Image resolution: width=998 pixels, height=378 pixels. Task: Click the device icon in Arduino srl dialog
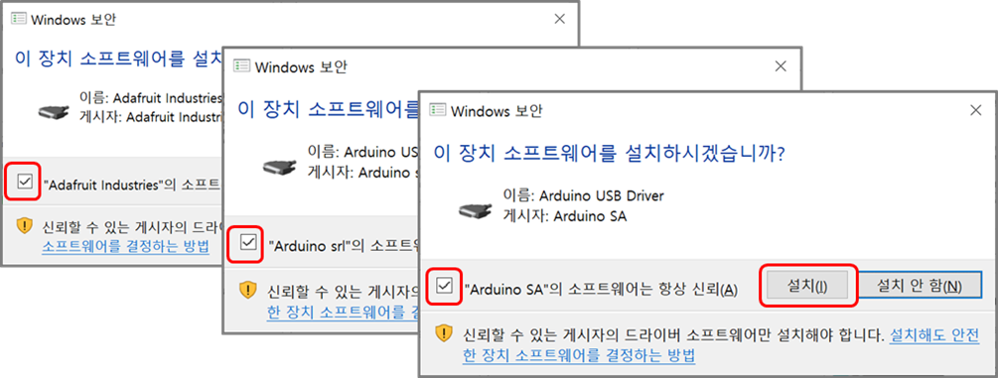click(x=278, y=168)
